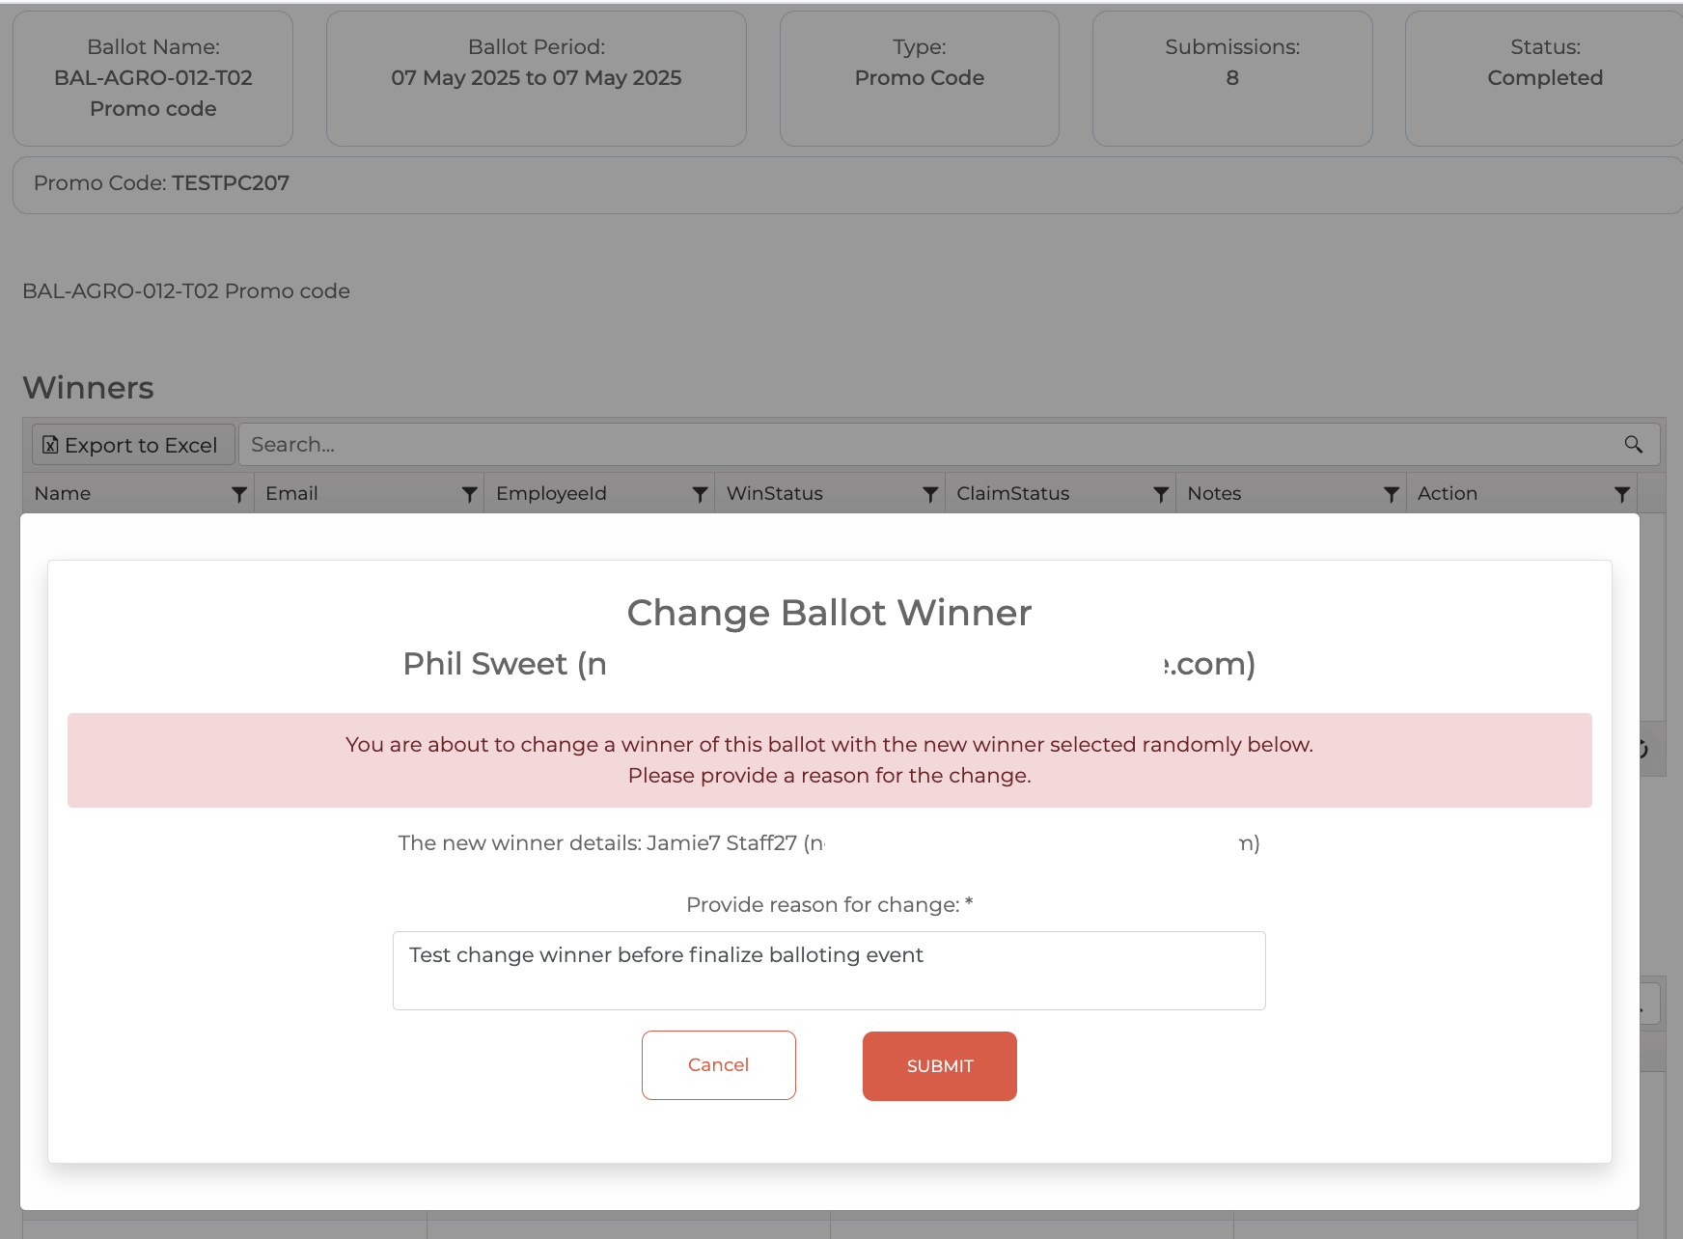Sort by the ClaimStatus column header
The width and height of the screenshot is (1683, 1239).
[1012, 494]
